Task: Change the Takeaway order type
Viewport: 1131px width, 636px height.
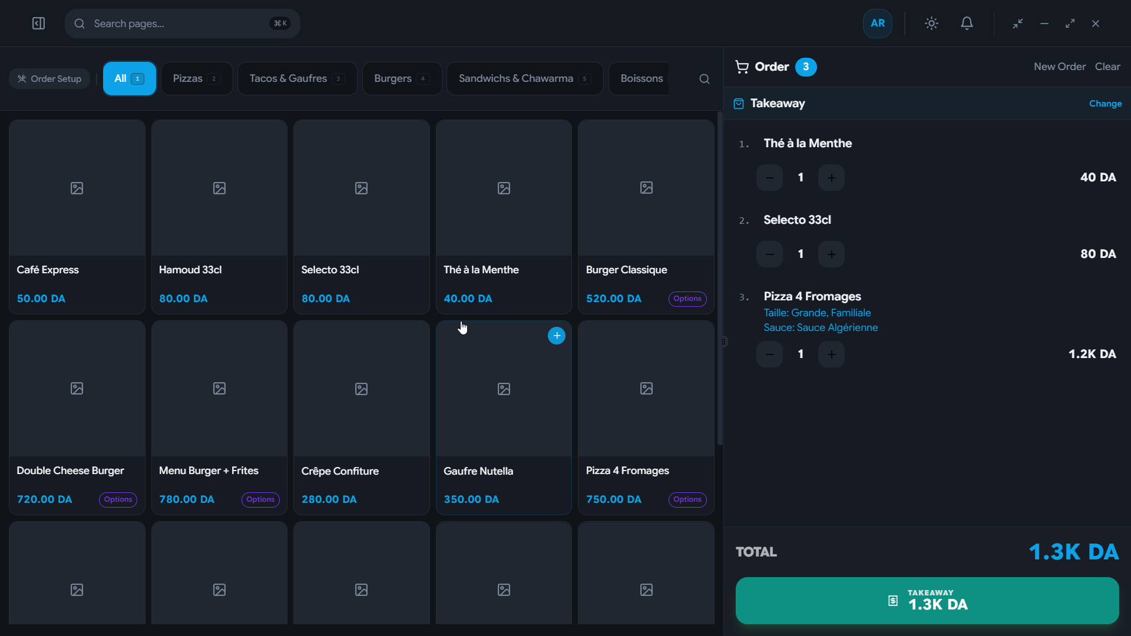Action: pyautogui.click(x=1105, y=104)
